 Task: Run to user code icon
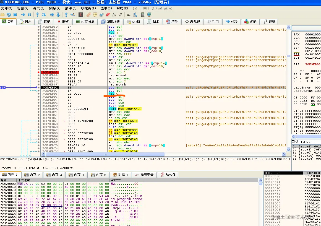[x=73, y=15]
